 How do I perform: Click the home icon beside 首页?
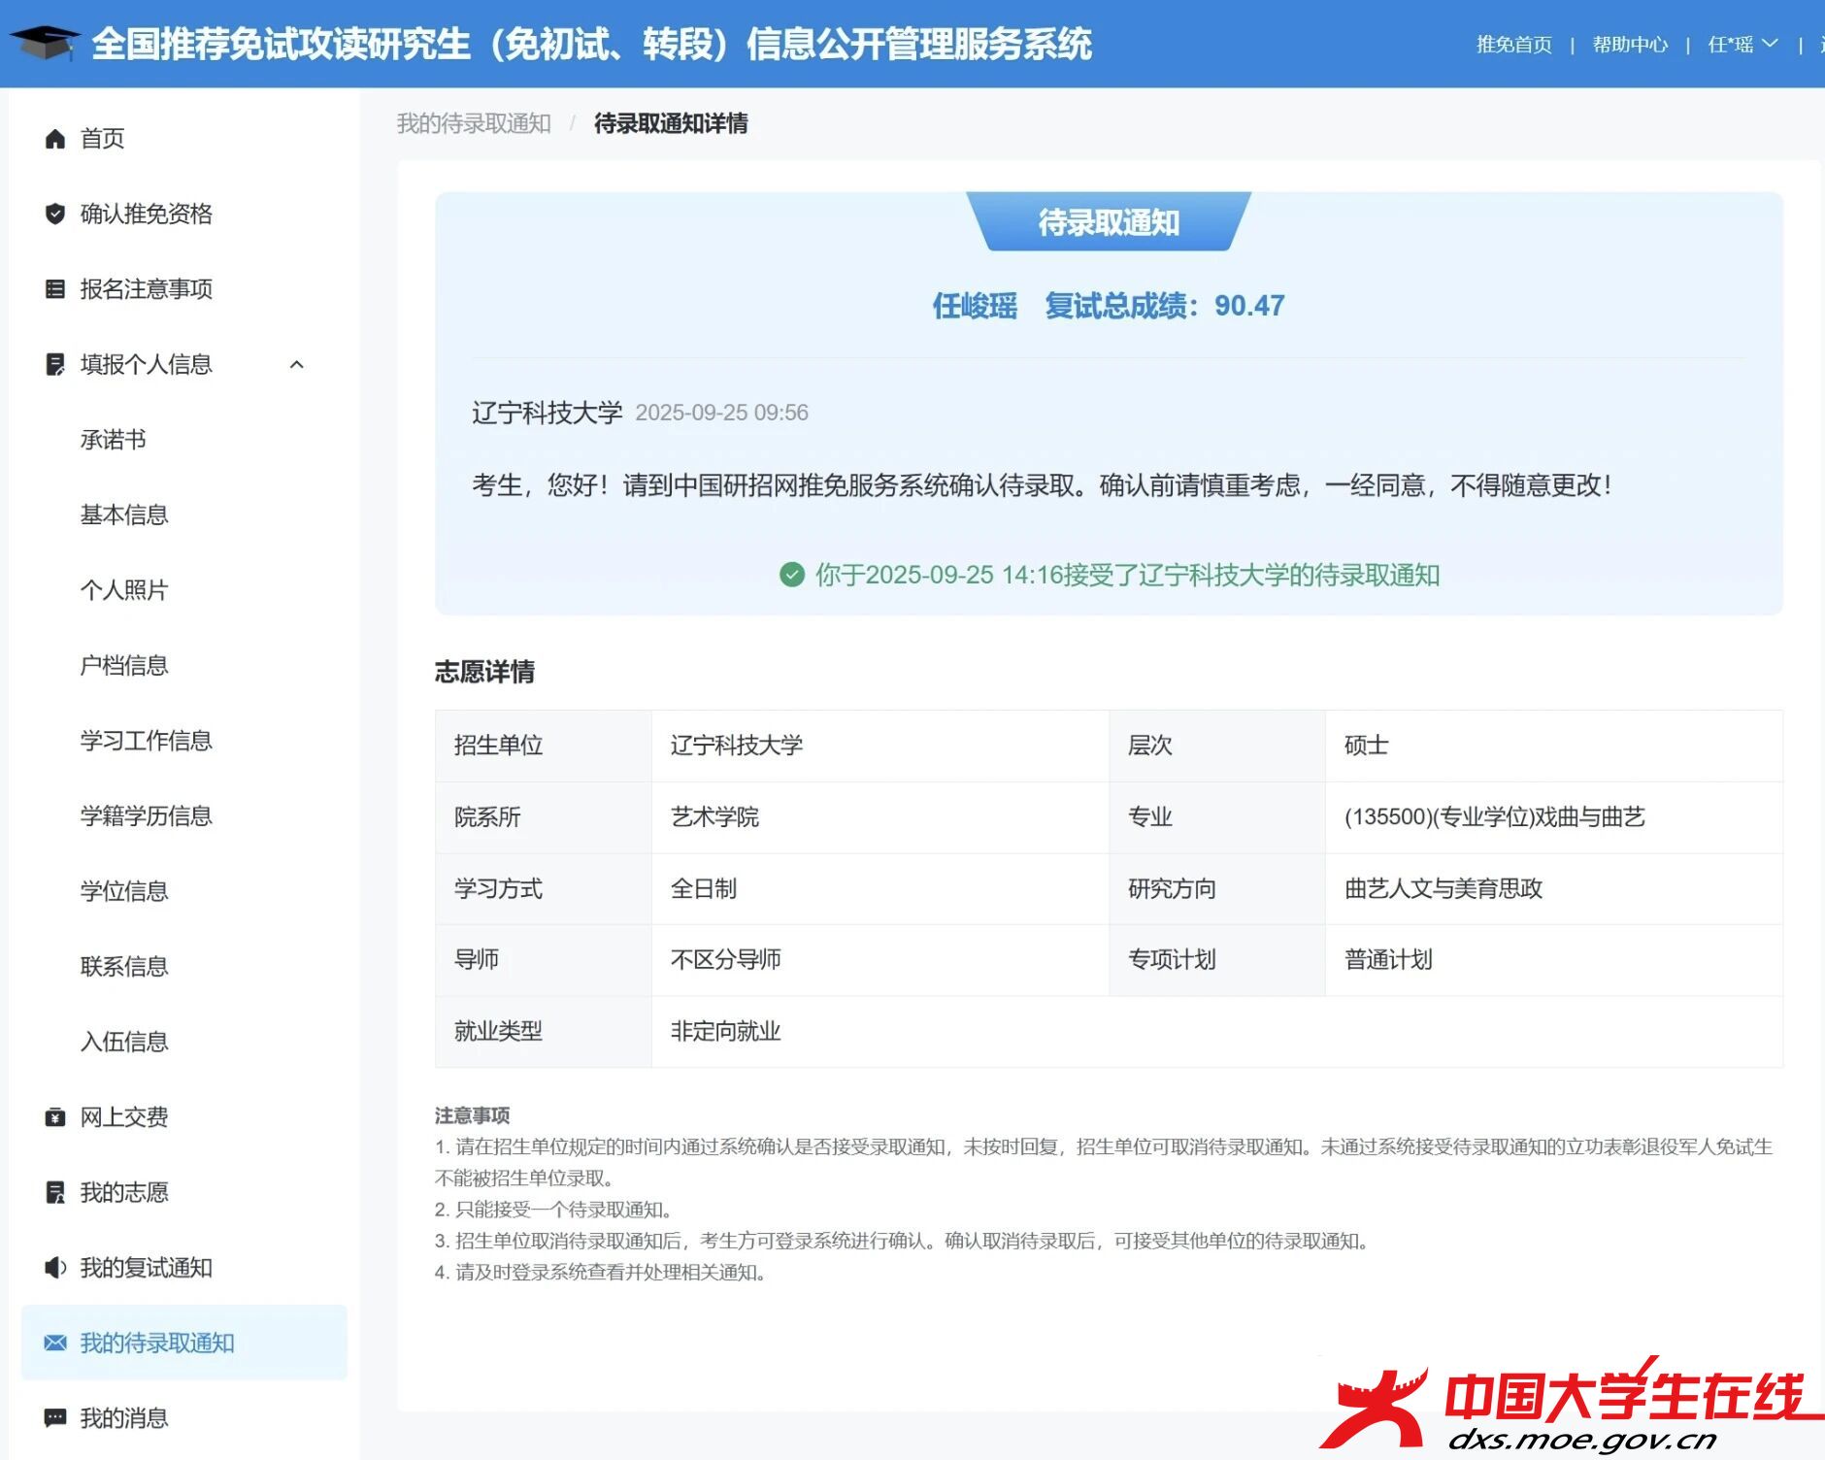pos(55,139)
